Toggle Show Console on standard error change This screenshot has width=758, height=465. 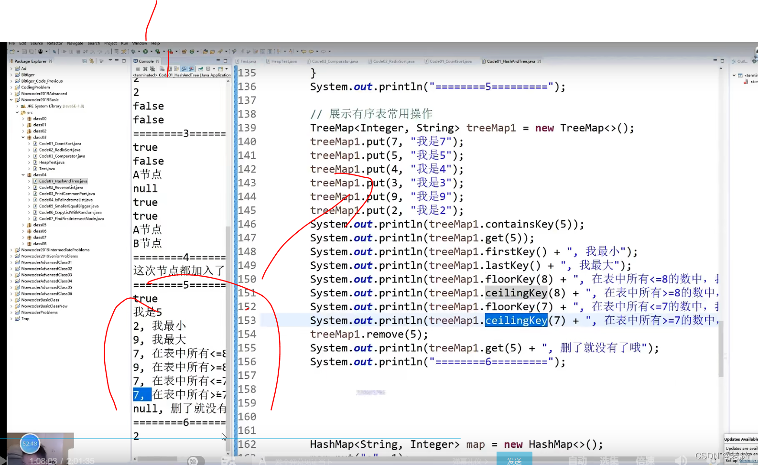[191, 69]
